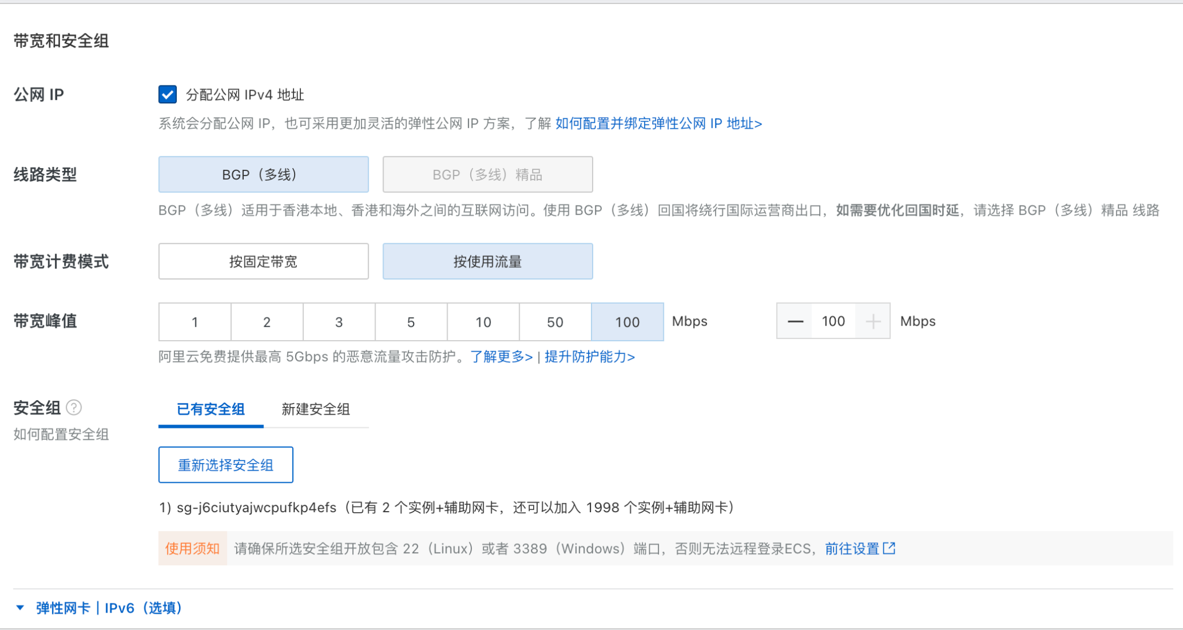Increase bandwidth with the plus stepper

(873, 321)
